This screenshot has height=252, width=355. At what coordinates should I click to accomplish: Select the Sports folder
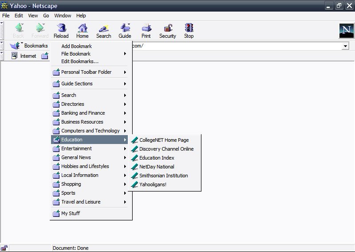(90, 193)
